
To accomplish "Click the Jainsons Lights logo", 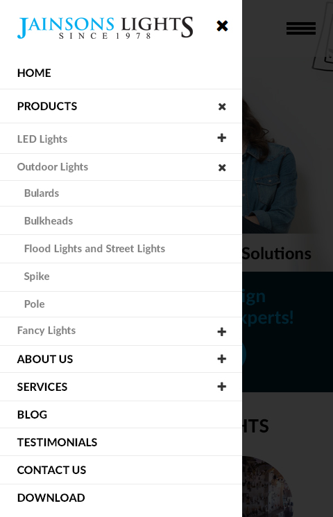I will pyautogui.click(x=105, y=28).
